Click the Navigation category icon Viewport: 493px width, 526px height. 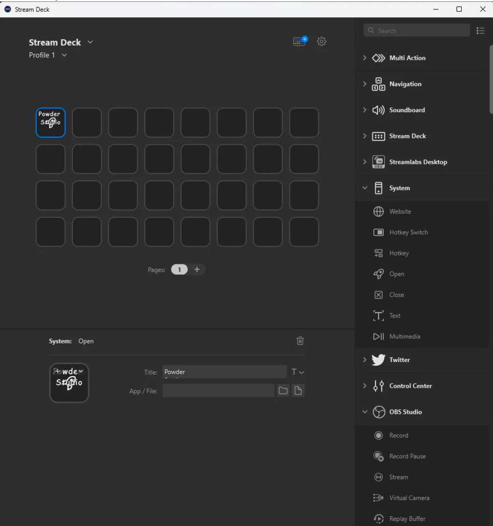click(x=378, y=84)
